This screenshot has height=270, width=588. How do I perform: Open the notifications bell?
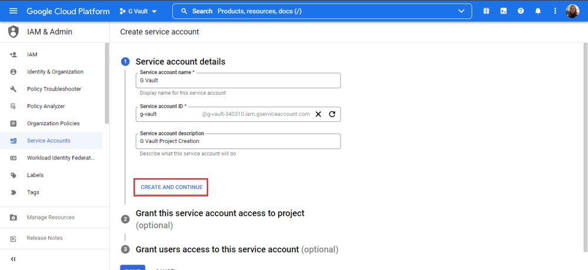click(537, 11)
